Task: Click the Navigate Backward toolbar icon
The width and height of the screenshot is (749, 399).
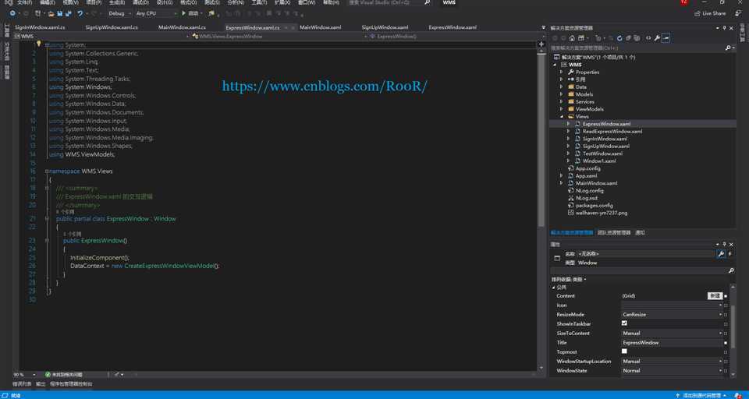Action: tap(12, 13)
